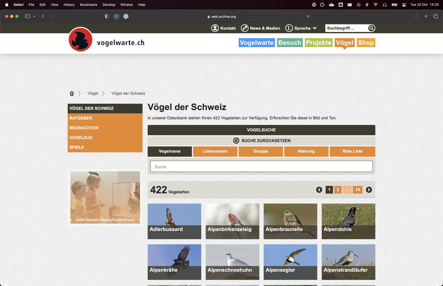The width and height of the screenshot is (443, 286).
Task: Open the Vogelwarte main navigation item
Action: (257, 43)
